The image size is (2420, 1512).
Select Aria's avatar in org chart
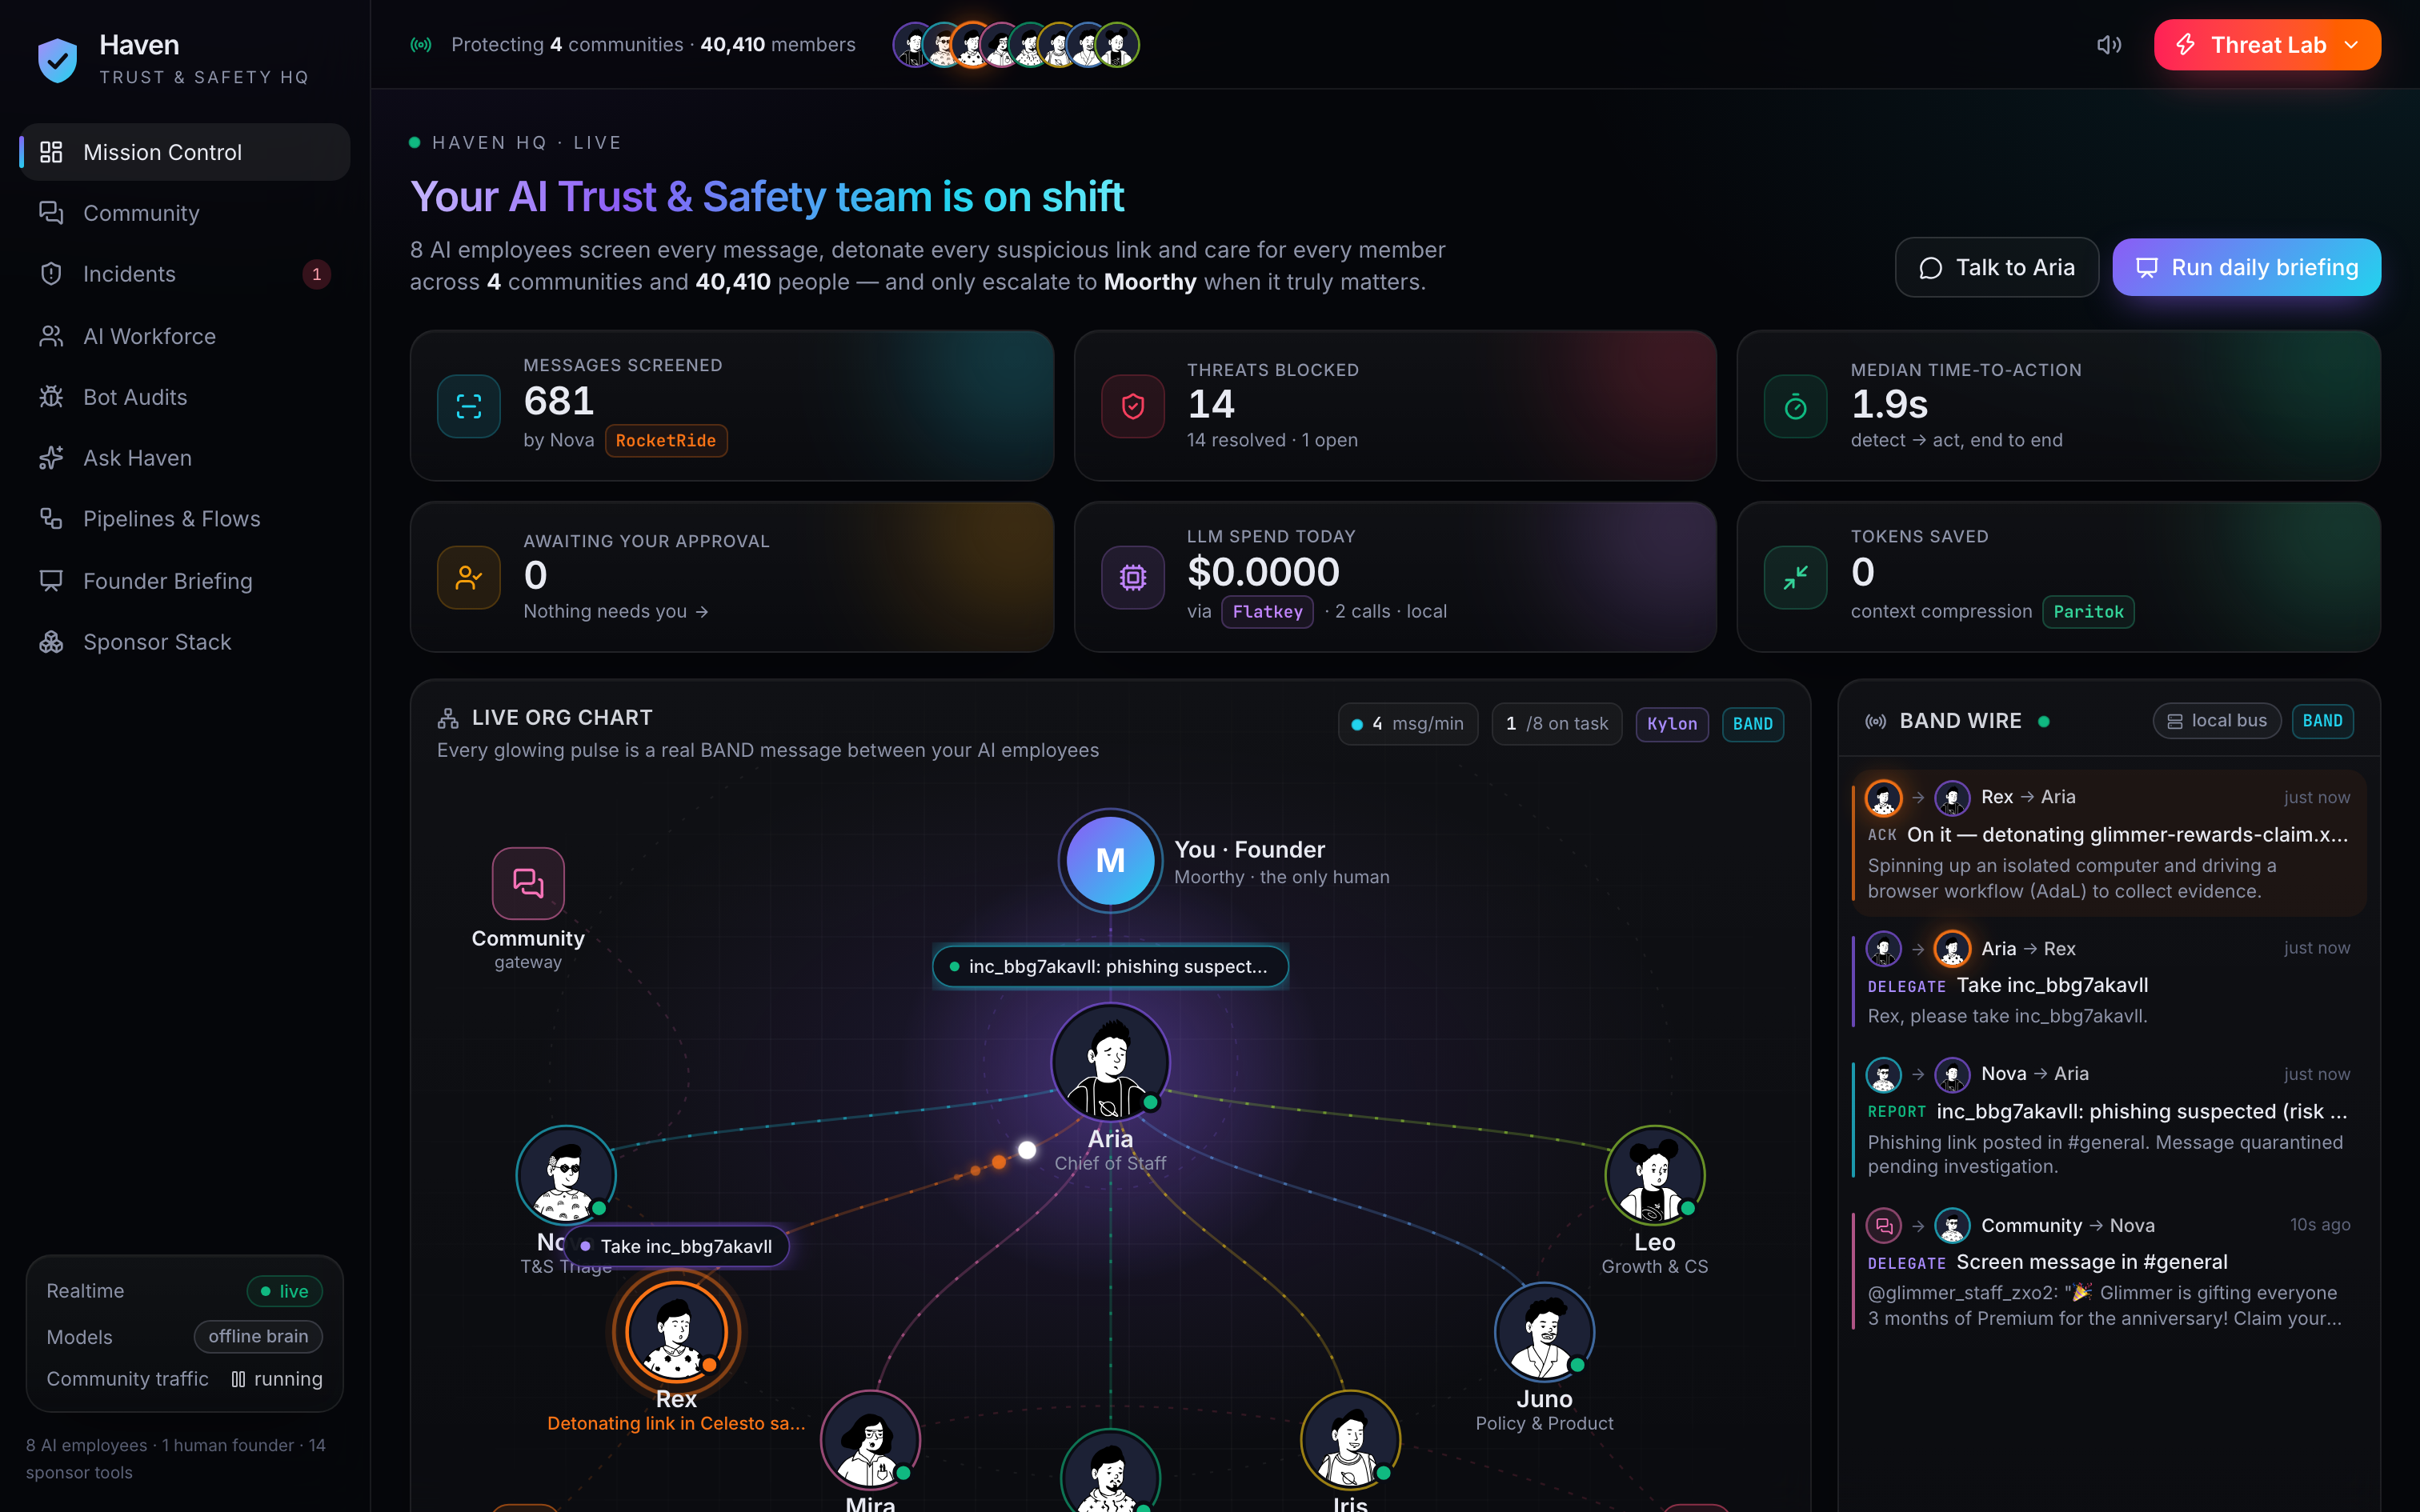[1110, 1062]
